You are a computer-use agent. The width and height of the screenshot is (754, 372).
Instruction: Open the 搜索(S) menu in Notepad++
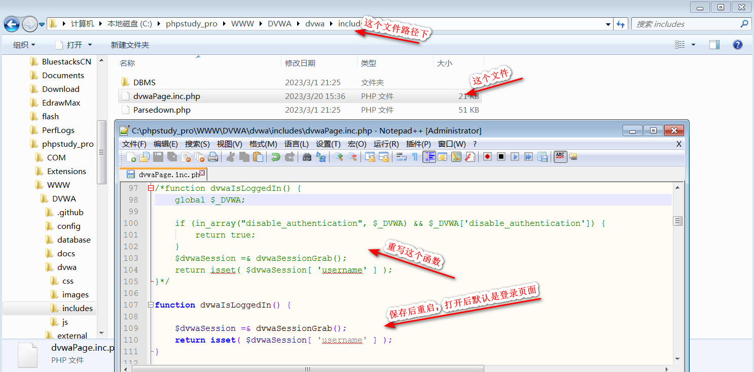(x=197, y=144)
